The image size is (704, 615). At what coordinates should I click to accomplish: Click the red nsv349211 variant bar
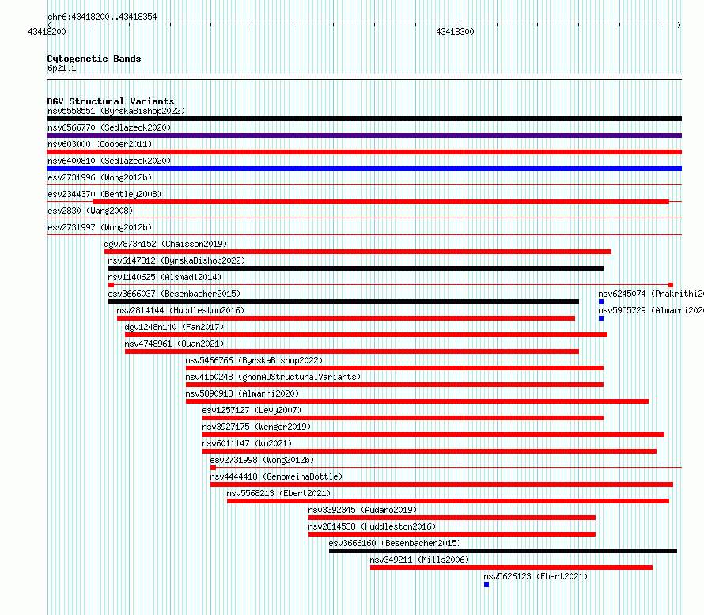[511, 568]
